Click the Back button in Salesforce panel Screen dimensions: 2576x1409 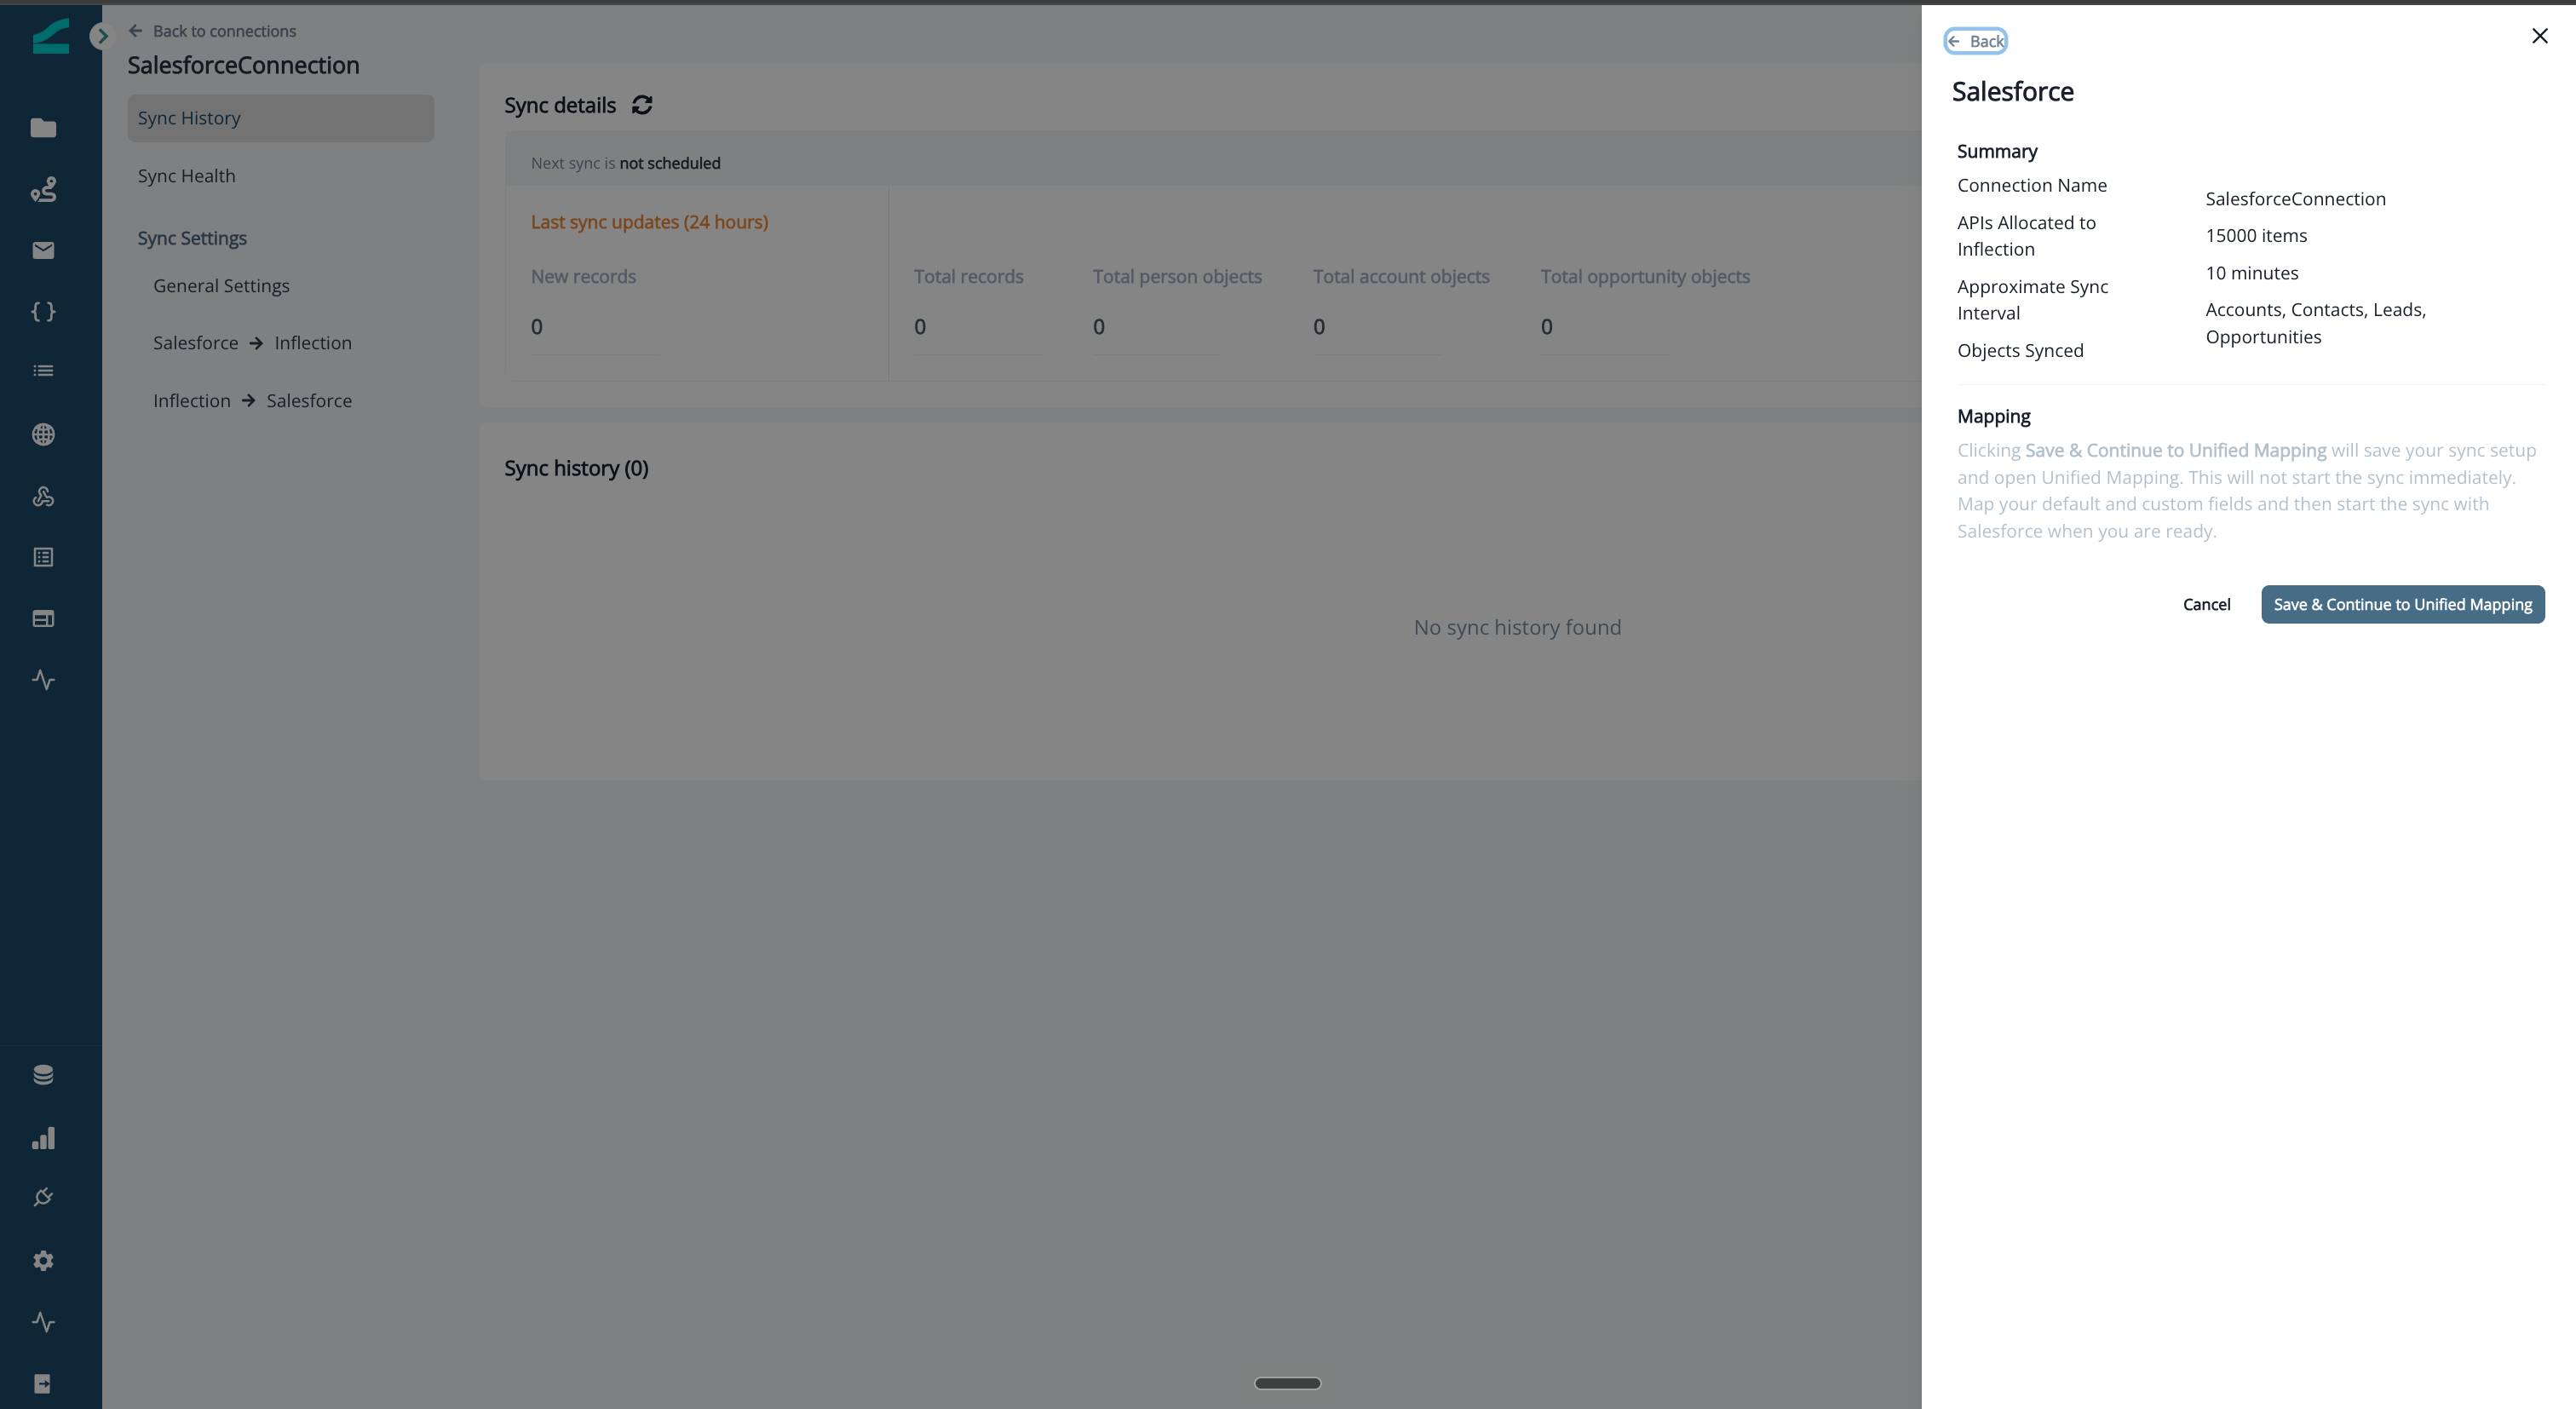click(x=1976, y=41)
